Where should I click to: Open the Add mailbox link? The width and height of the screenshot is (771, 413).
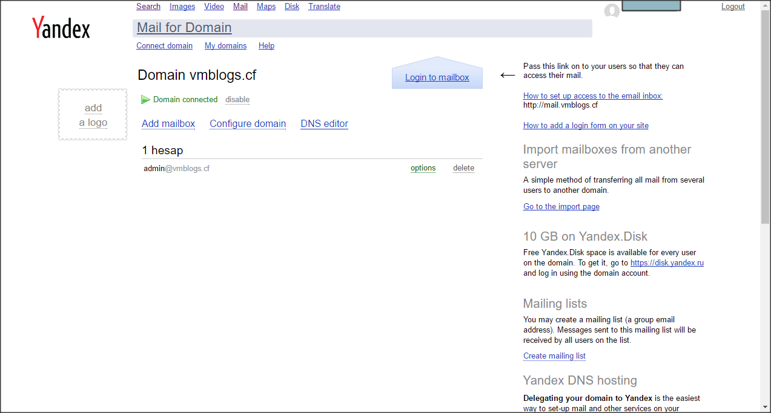pyautogui.click(x=168, y=124)
